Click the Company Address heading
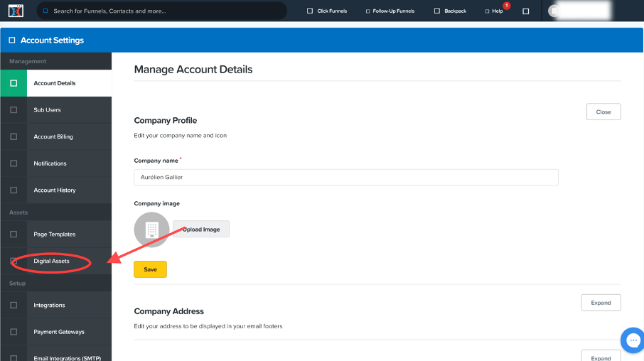The width and height of the screenshot is (644, 361). click(168, 311)
